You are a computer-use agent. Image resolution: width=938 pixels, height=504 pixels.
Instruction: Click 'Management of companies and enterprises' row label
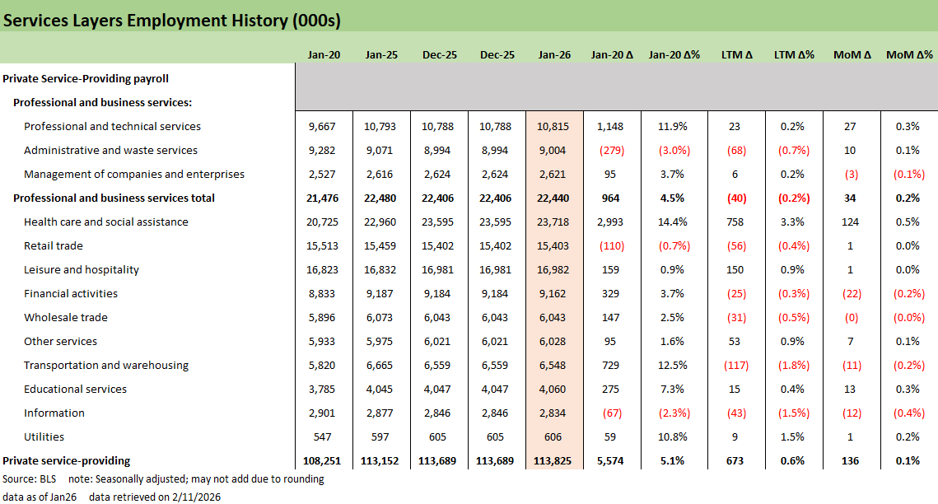(x=134, y=174)
